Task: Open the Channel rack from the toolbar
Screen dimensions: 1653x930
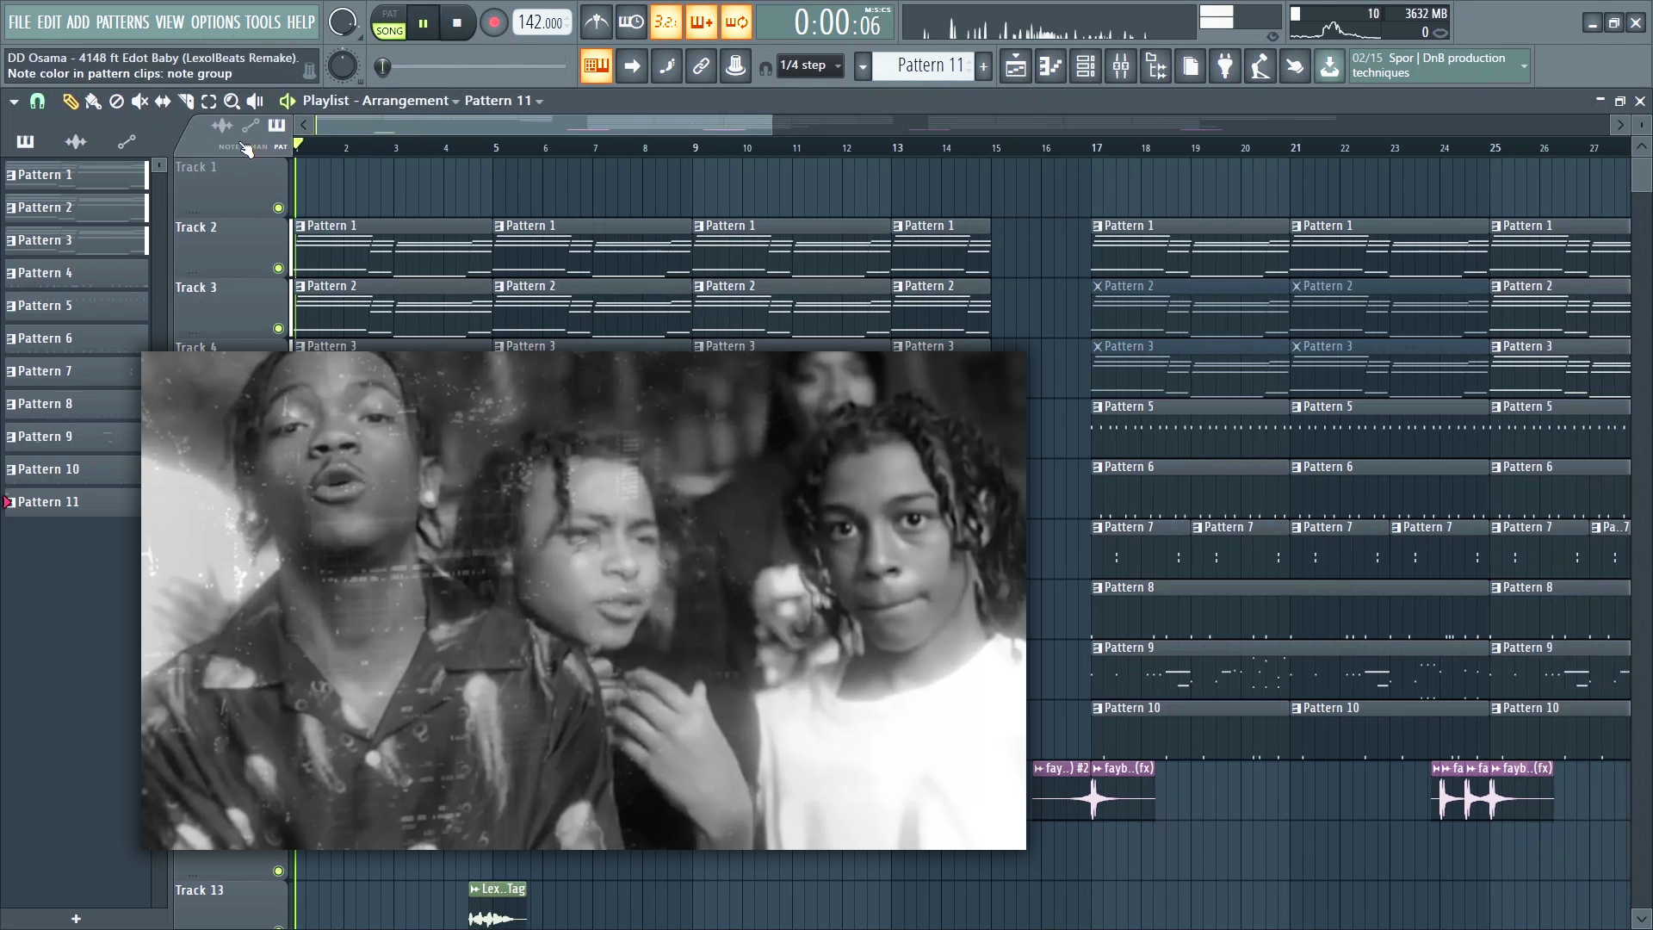Action: (x=1085, y=65)
